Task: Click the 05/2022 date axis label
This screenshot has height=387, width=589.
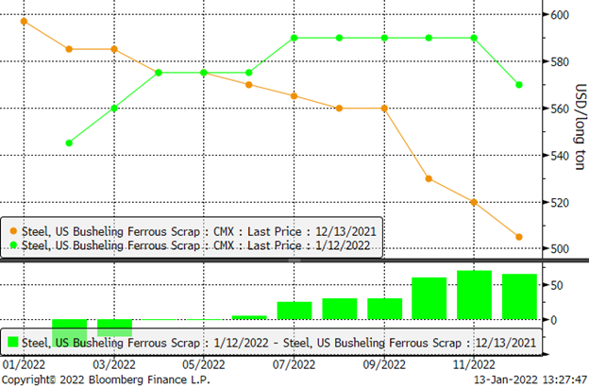Action: (x=203, y=362)
